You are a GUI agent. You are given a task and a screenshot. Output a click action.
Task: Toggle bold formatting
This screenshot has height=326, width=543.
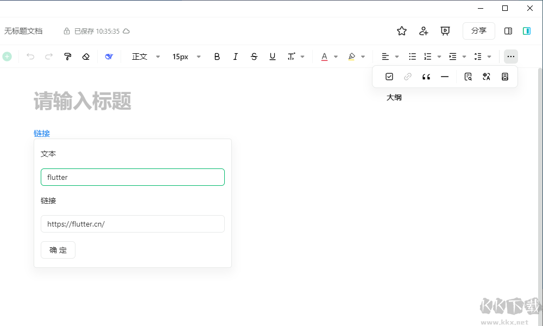pos(217,57)
